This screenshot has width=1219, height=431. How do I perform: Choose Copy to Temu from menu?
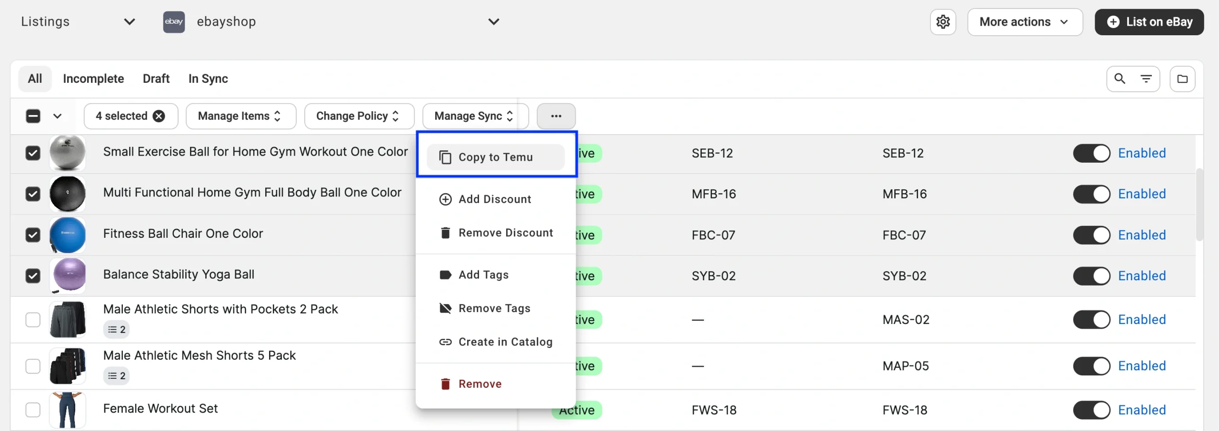495,157
